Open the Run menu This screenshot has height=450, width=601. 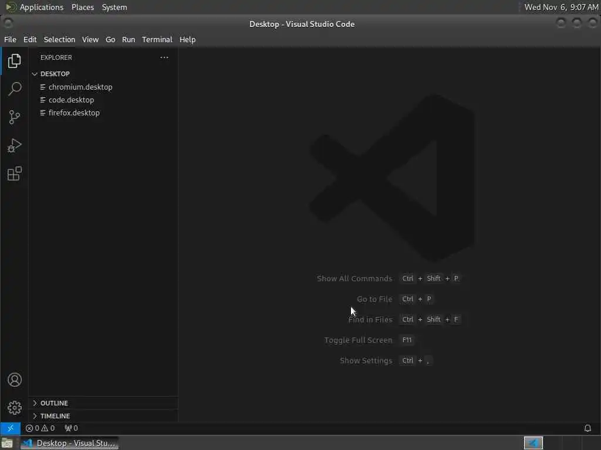tap(129, 39)
